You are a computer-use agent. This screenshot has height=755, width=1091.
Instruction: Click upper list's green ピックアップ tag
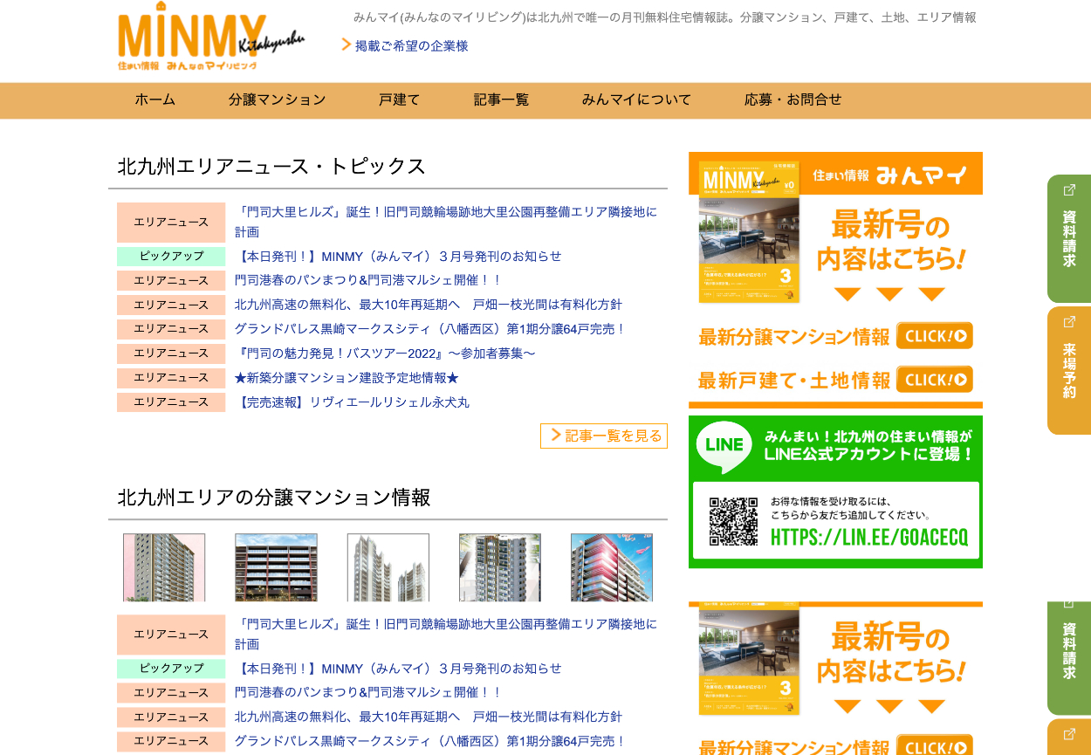(171, 257)
